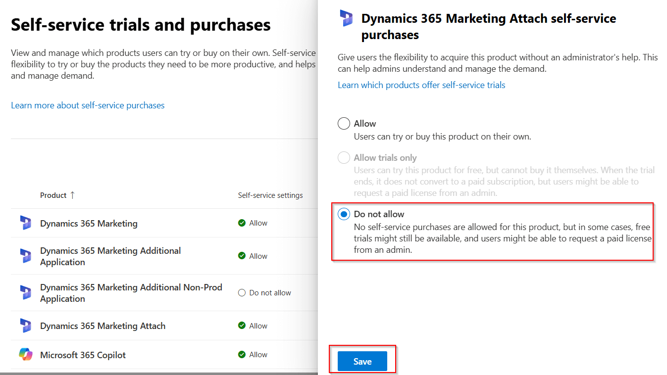This screenshot has width=667, height=375.
Task: Open Learn more about self-service purchases link
Action: pyautogui.click(x=88, y=105)
